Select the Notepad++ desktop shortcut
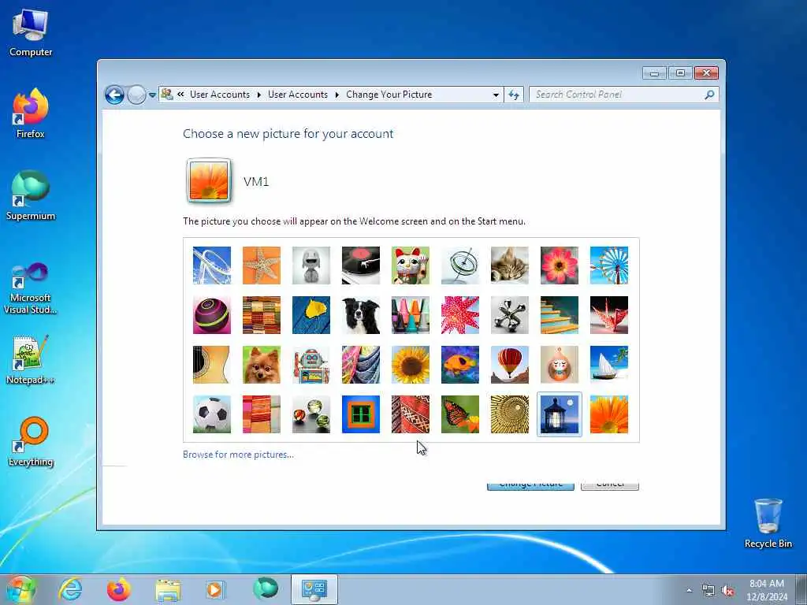807x605 pixels. pyautogui.click(x=31, y=359)
